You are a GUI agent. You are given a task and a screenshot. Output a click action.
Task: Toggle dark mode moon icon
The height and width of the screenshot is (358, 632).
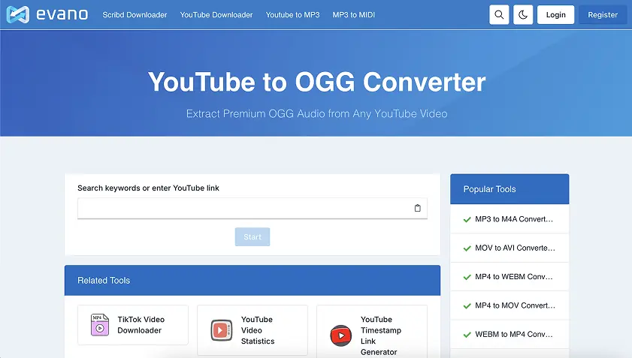(x=523, y=15)
